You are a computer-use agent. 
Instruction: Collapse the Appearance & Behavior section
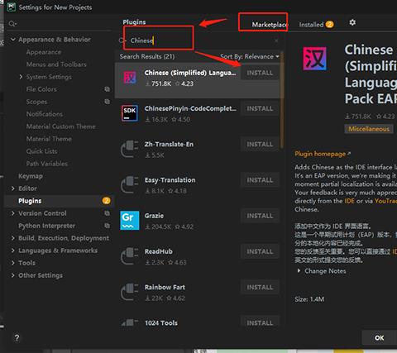click(x=13, y=40)
